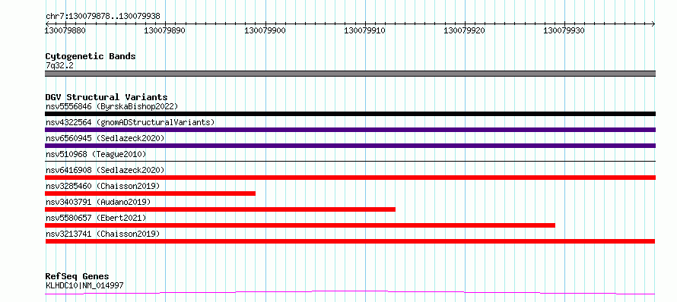Click the Cytogenetic Bands track heading
This screenshot has height=302, width=677.
(91, 56)
